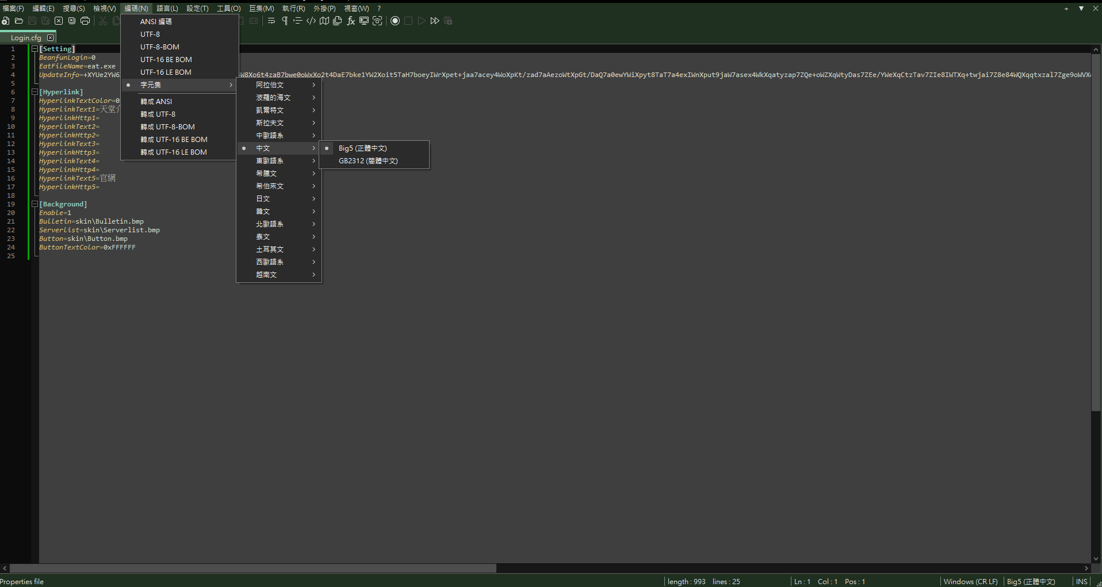Expand the 中文 submenu entry

pyautogui.click(x=279, y=148)
